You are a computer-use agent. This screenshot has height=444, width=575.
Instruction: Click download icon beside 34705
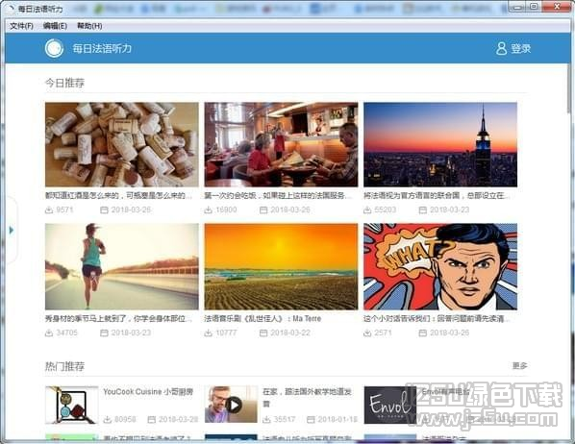(x=49, y=333)
